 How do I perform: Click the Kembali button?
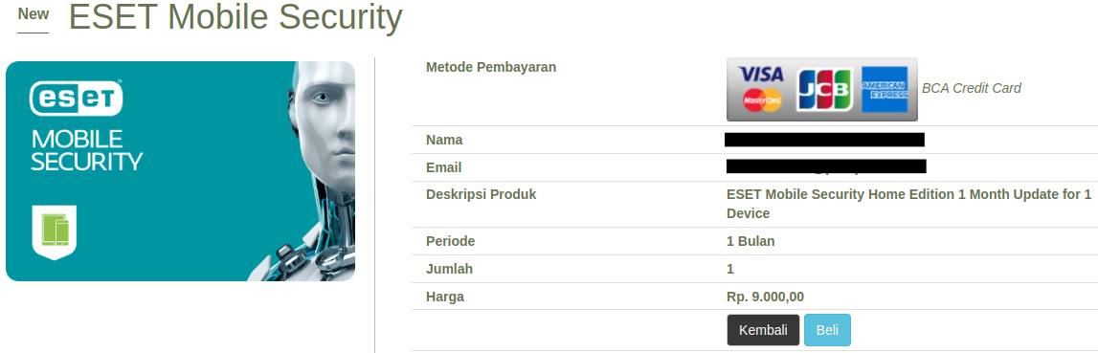[763, 330]
